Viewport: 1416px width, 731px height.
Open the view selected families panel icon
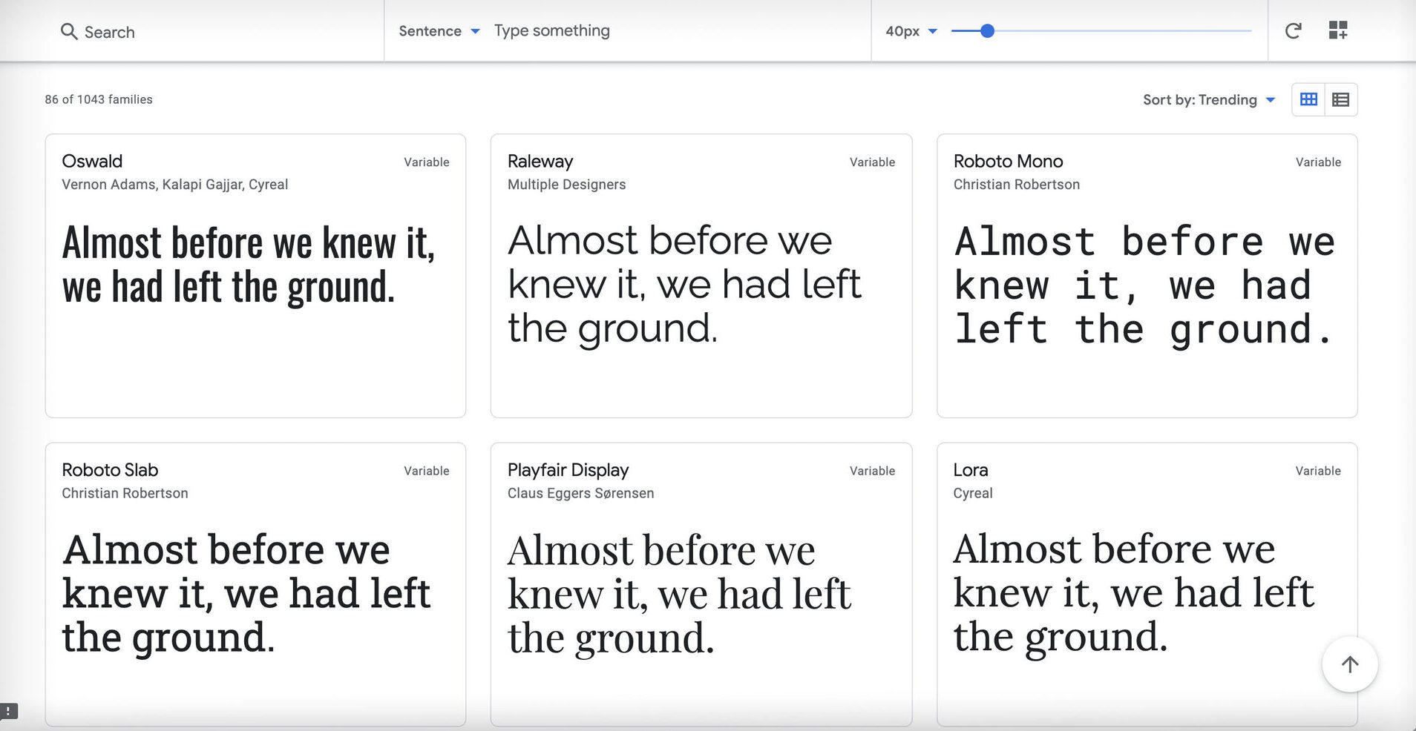coord(1338,30)
